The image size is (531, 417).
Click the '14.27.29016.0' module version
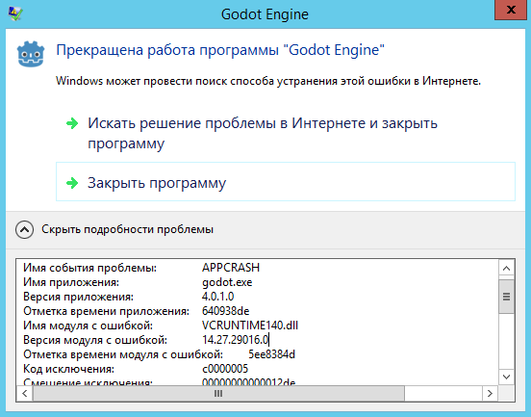(x=236, y=340)
